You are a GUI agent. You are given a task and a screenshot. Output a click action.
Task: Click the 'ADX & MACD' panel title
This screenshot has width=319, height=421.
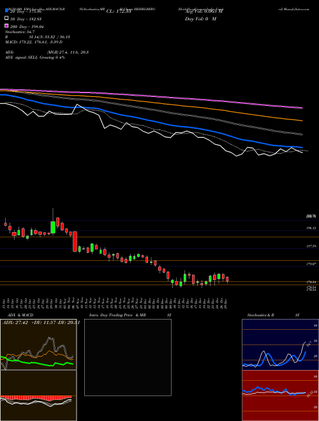click(20, 315)
